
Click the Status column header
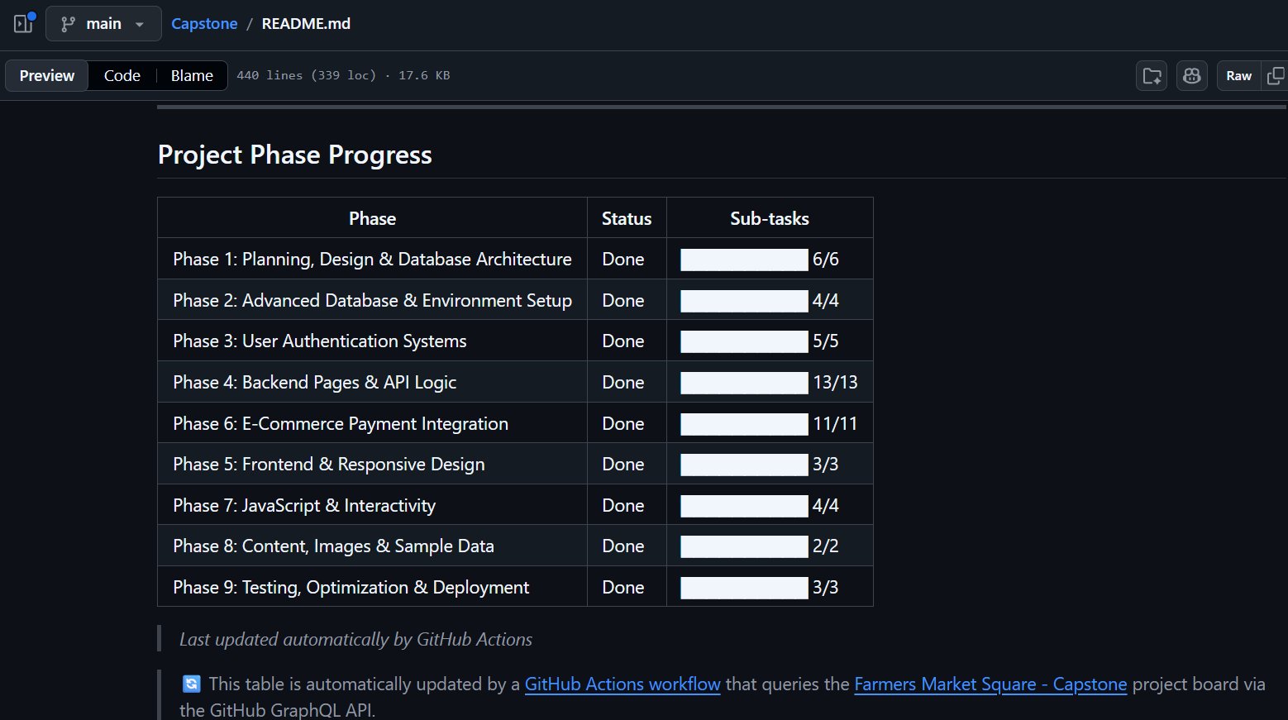627,218
